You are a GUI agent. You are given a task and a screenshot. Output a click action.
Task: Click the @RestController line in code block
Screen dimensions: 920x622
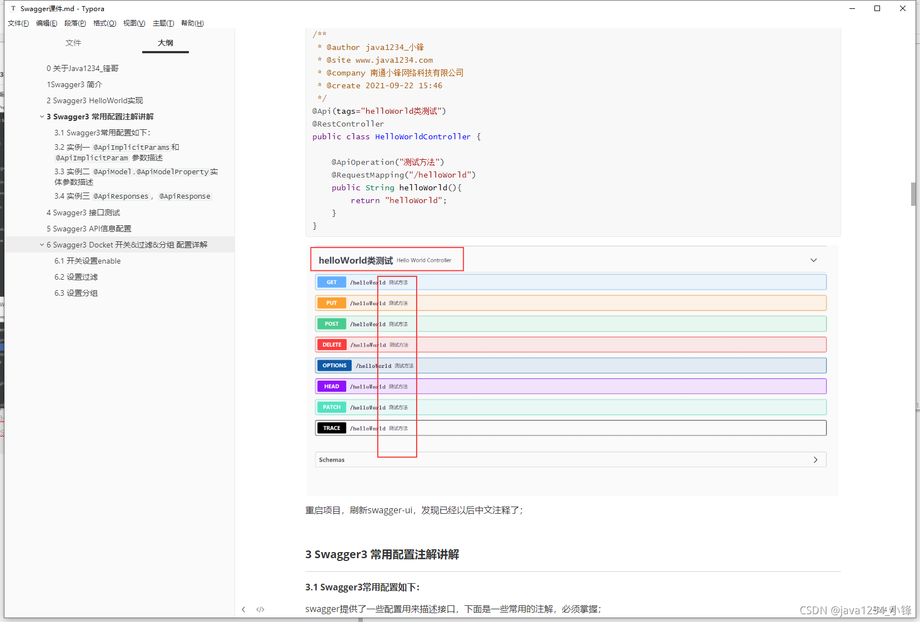pyautogui.click(x=348, y=124)
